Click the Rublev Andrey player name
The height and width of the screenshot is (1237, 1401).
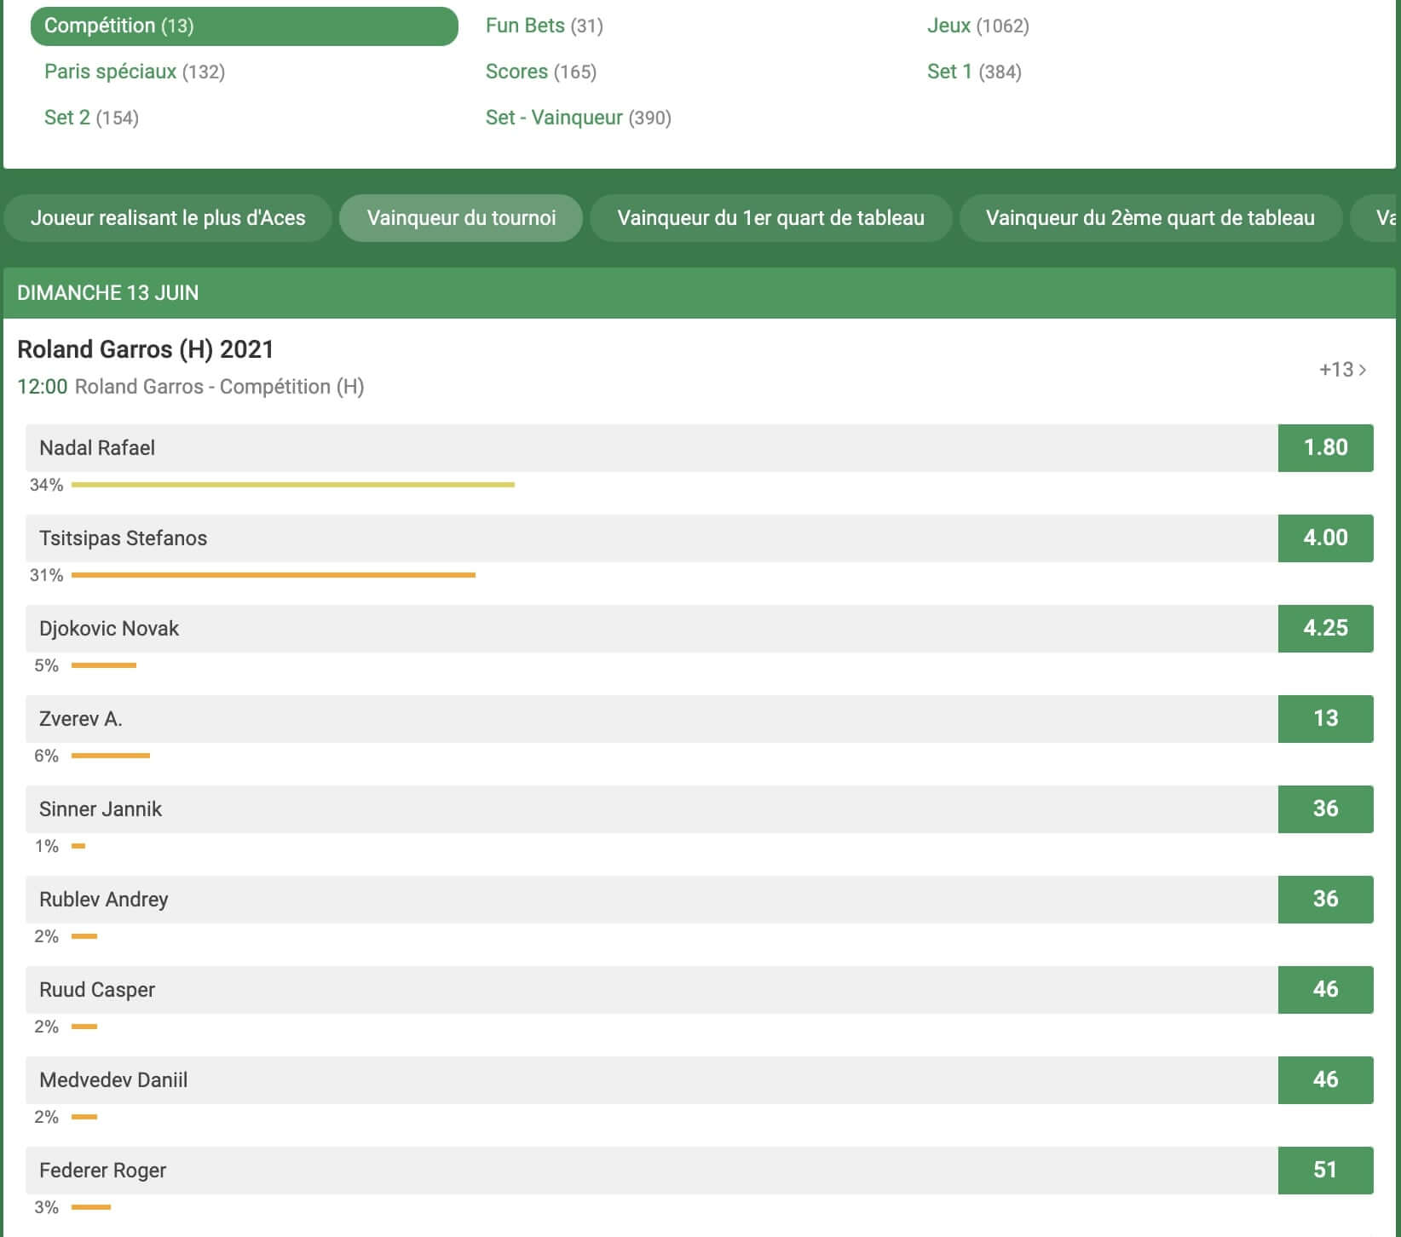(x=104, y=900)
